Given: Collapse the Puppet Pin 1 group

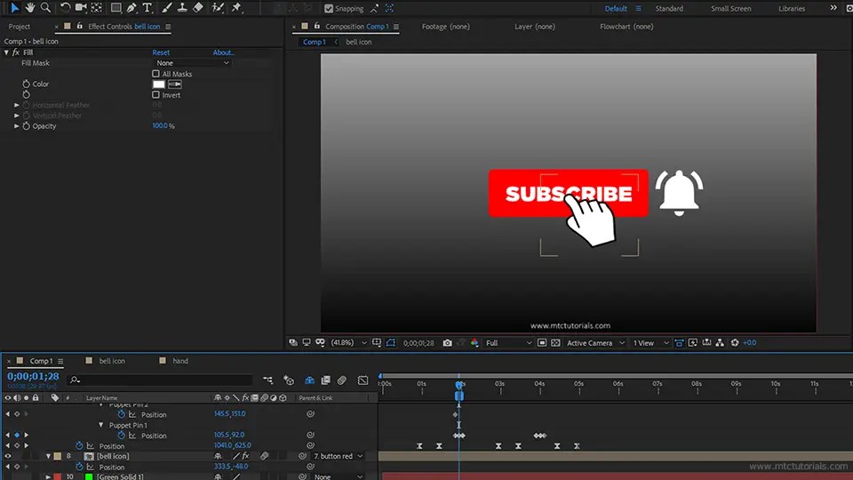Looking at the screenshot, I should [101, 425].
